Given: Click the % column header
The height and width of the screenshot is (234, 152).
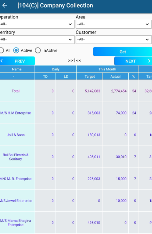Looking at the screenshot, I should click(133, 77).
